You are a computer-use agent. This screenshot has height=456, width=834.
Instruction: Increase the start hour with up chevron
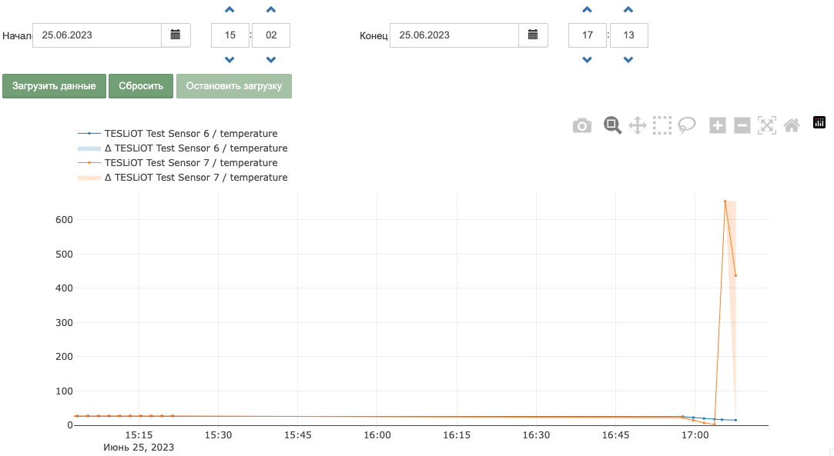point(229,9)
